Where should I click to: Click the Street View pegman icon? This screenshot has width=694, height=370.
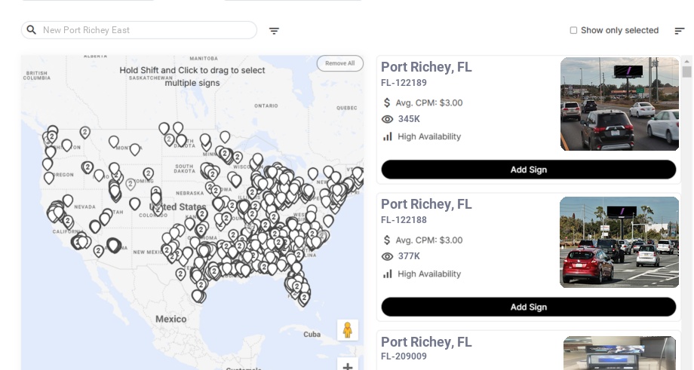pos(347,330)
